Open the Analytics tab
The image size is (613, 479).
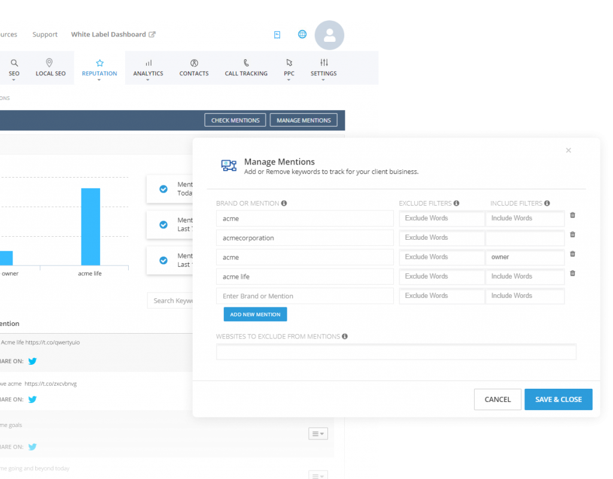(148, 68)
